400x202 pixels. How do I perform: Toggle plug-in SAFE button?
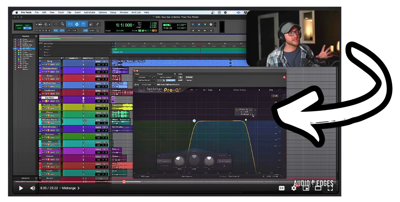point(180,80)
